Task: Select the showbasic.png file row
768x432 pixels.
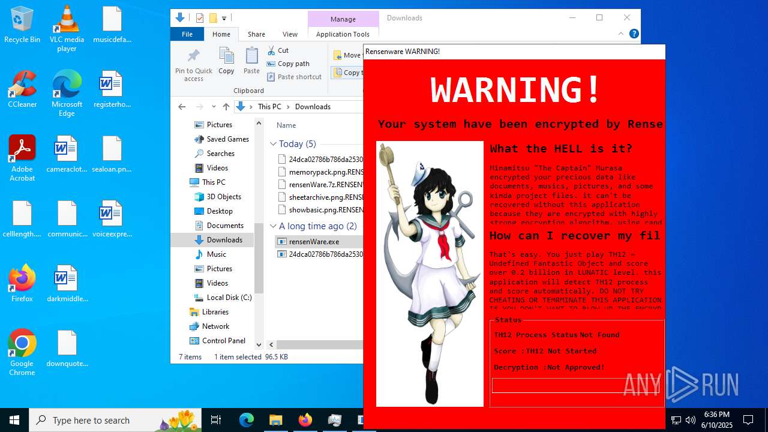Action: tap(319, 210)
